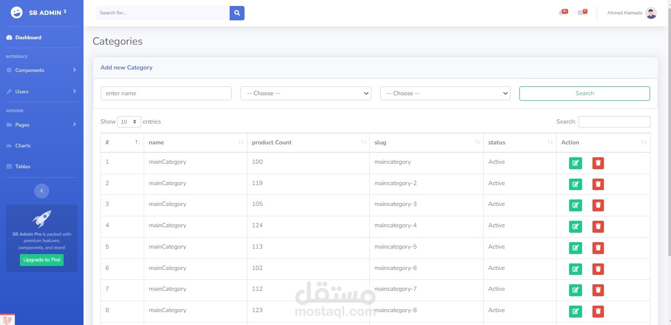This screenshot has height=325, width=671.
Task: Click the edit icon for maincategory-5 row
Action: point(576,248)
